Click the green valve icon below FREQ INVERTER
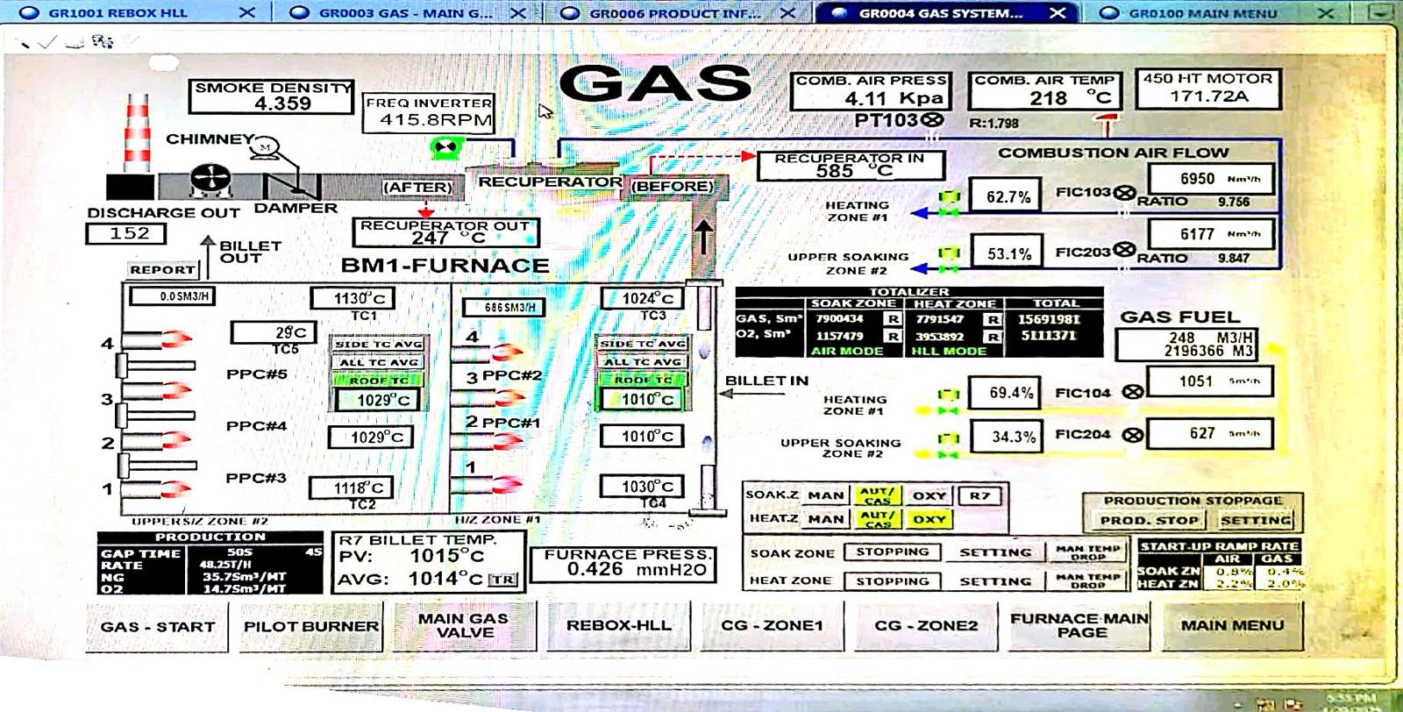This screenshot has width=1403, height=712. (x=445, y=147)
